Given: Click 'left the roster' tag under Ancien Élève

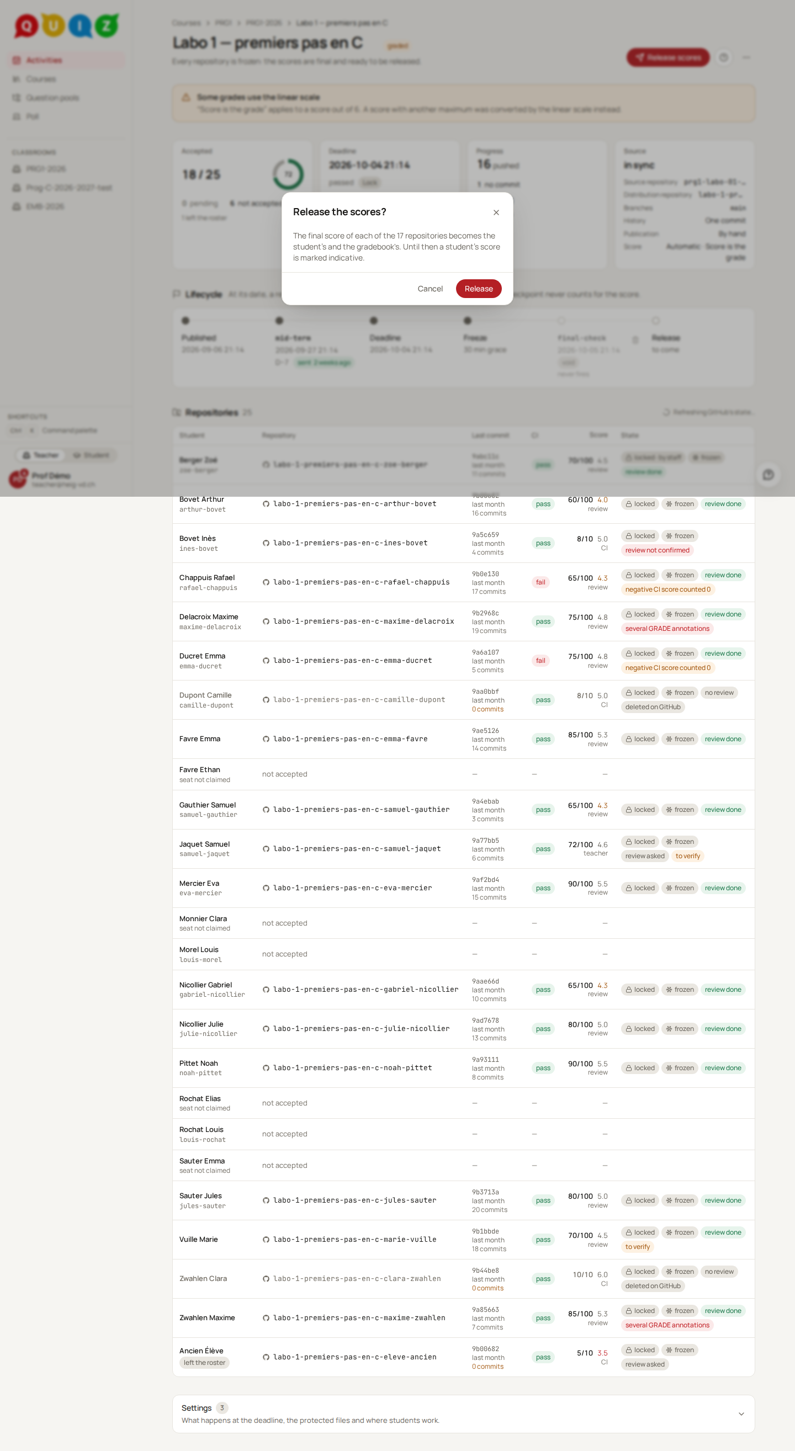Looking at the screenshot, I should pos(204,1363).
